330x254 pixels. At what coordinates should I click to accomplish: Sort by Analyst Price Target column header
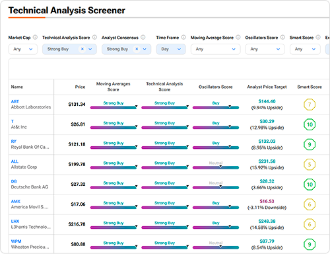point(267,87)
